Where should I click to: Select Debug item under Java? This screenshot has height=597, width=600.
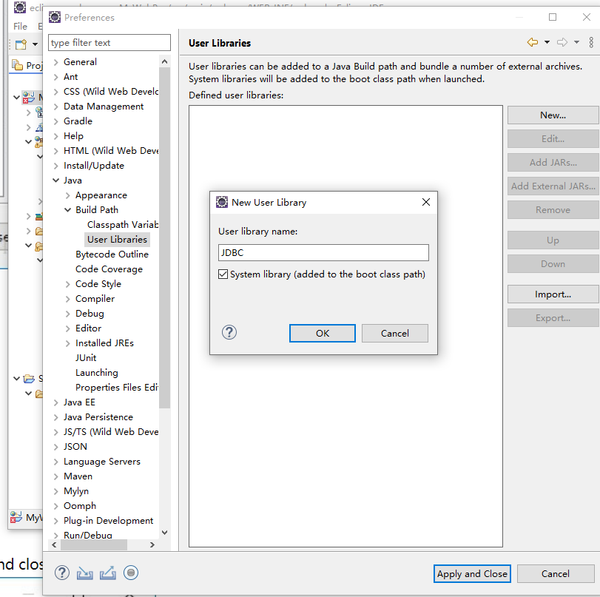point(90,314)
